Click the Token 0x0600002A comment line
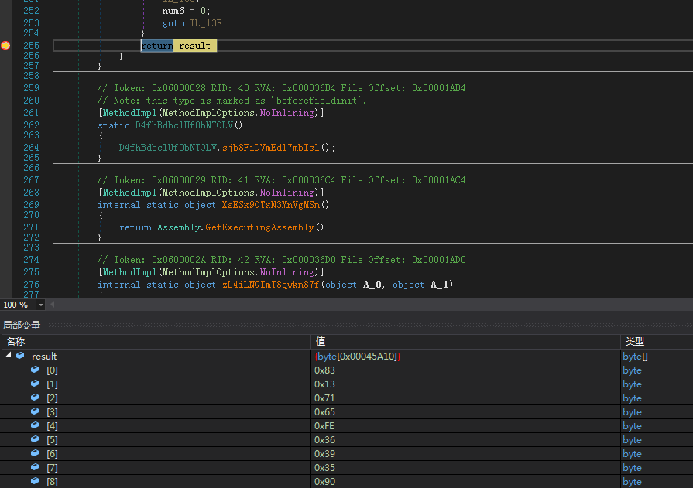This screenshot has height=488, width=693. pyautogui.click(x=281, y=260)
